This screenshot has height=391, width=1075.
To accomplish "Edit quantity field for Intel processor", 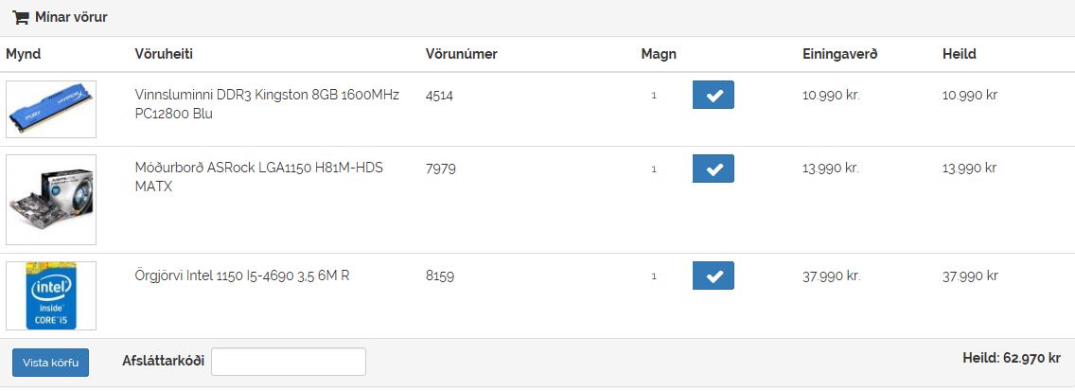I will point(654,275).
